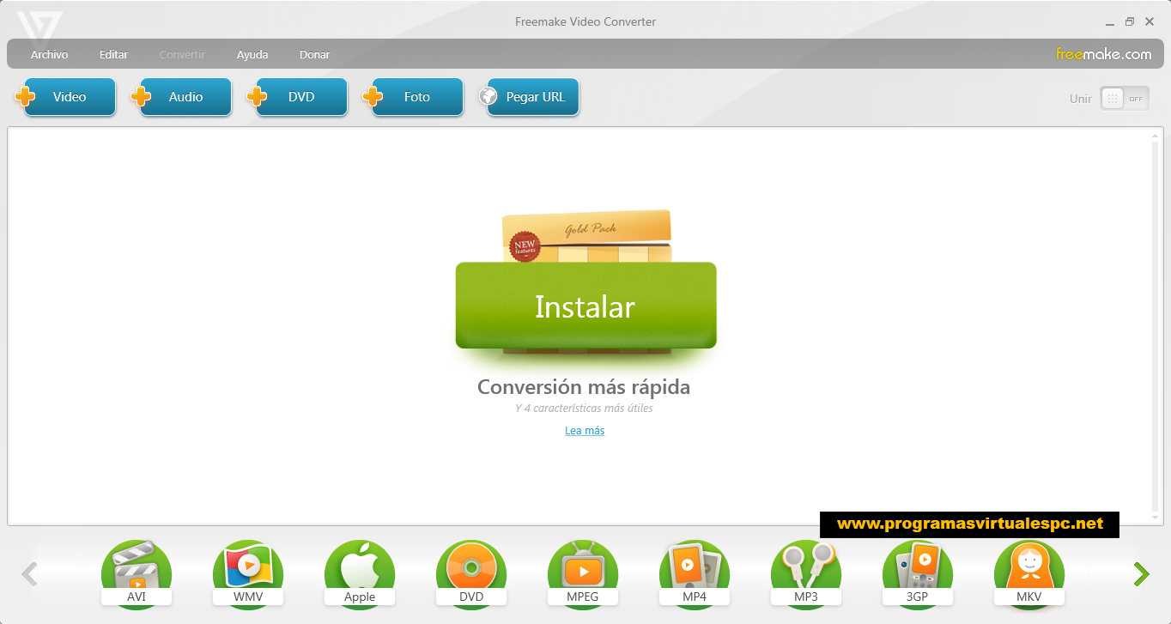
Task: Open the Ayuda menu
Action: pos(252,54)
